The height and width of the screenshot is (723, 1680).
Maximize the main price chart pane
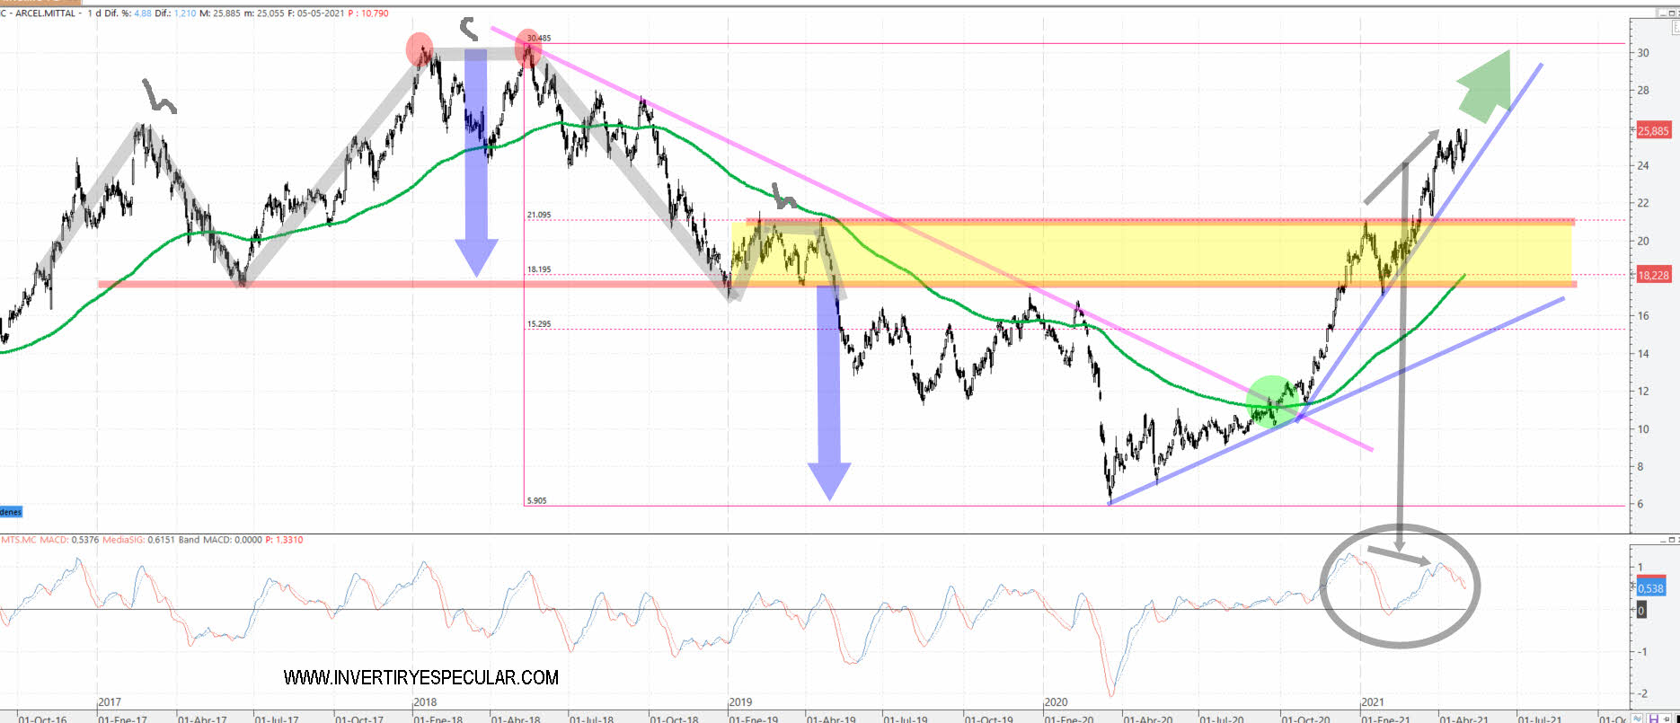click(x=1672, y=13)
